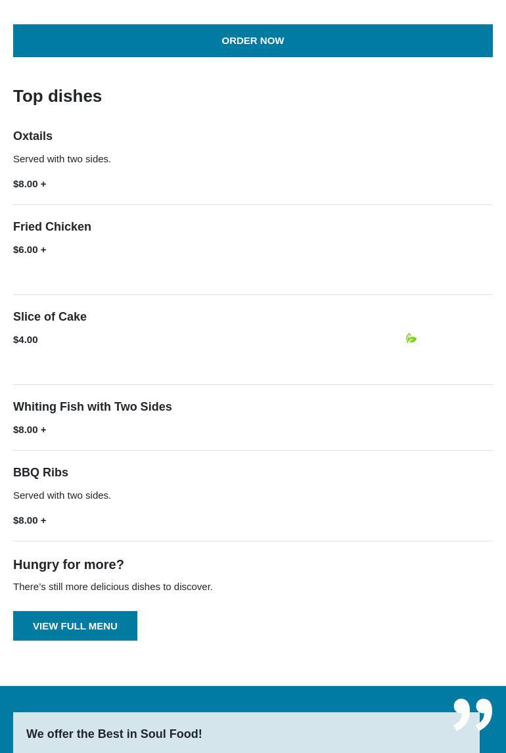Click the BBQ Ribs 'Served with two sides' description

pos(62,495)
